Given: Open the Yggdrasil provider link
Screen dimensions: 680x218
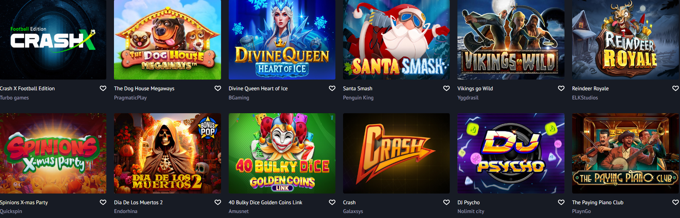Looking at the screenshot, I should tap(468, 98).
